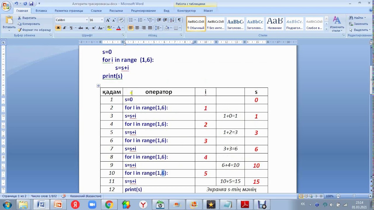Click the Cut (Вырезать) scissors button
374x210 pixels.
pos(27,18)
